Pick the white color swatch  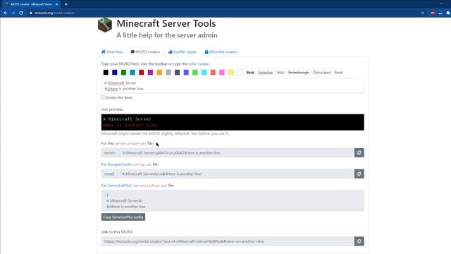pos(240,73)
